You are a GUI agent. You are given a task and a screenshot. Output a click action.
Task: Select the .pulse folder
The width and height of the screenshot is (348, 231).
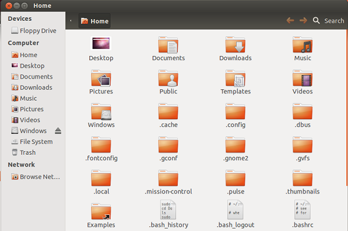(x=236, y=178)
